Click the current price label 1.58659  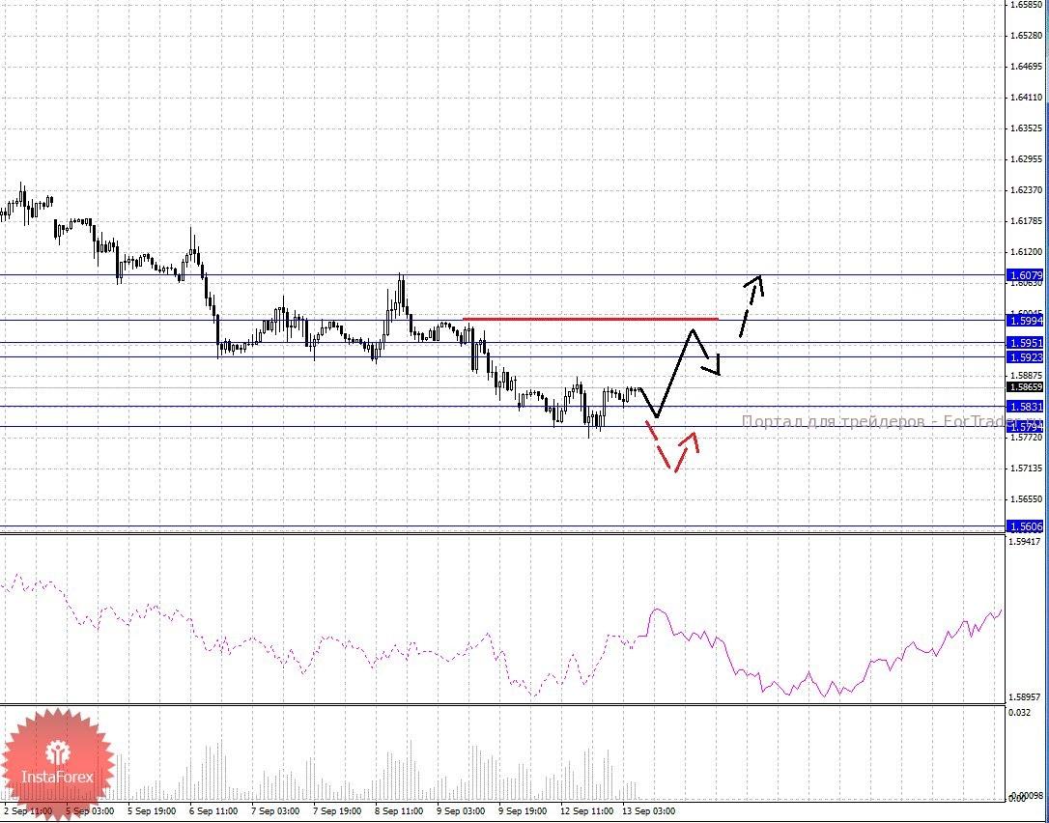pos(1025,387)
